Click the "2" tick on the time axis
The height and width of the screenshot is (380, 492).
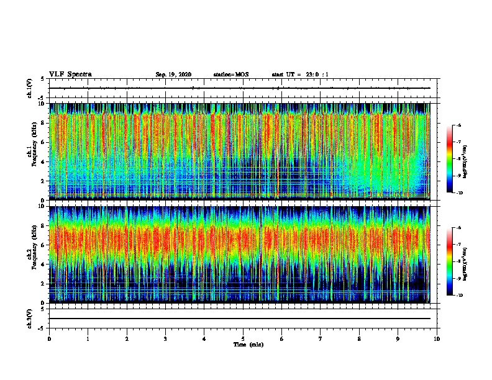tap(127, 339)
